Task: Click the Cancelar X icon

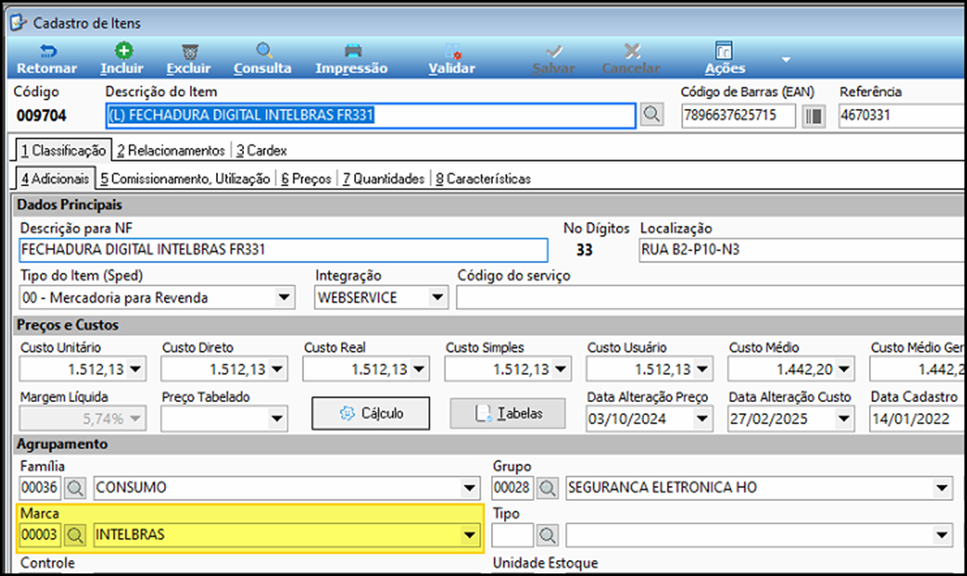Action: 633,50
